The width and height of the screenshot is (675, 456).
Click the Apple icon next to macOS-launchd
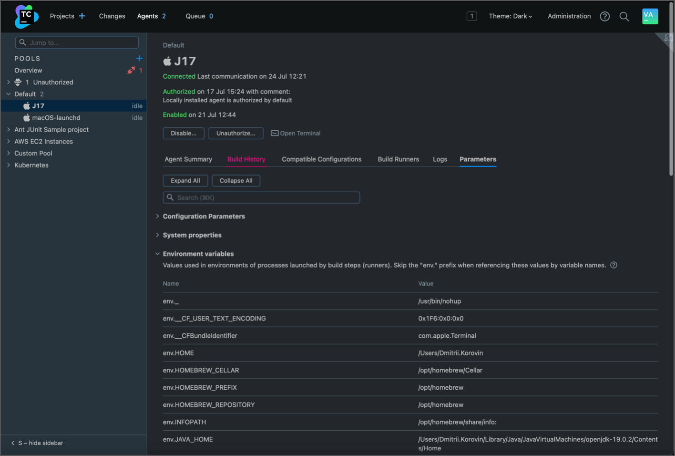(27, 117)
